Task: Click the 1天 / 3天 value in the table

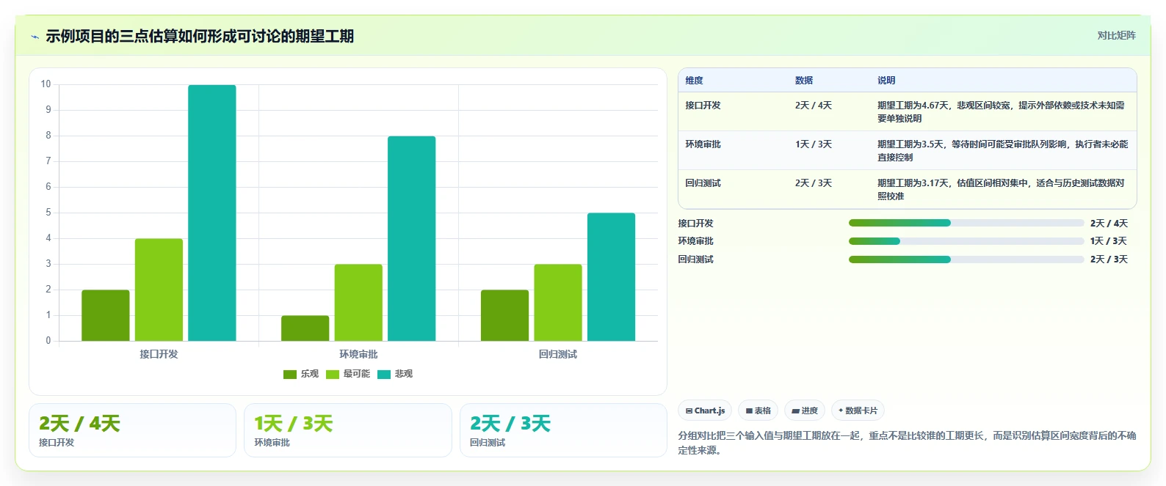Action: (814, 144)
